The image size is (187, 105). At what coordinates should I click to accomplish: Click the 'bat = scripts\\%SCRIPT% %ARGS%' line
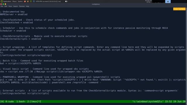coord(20,64)
